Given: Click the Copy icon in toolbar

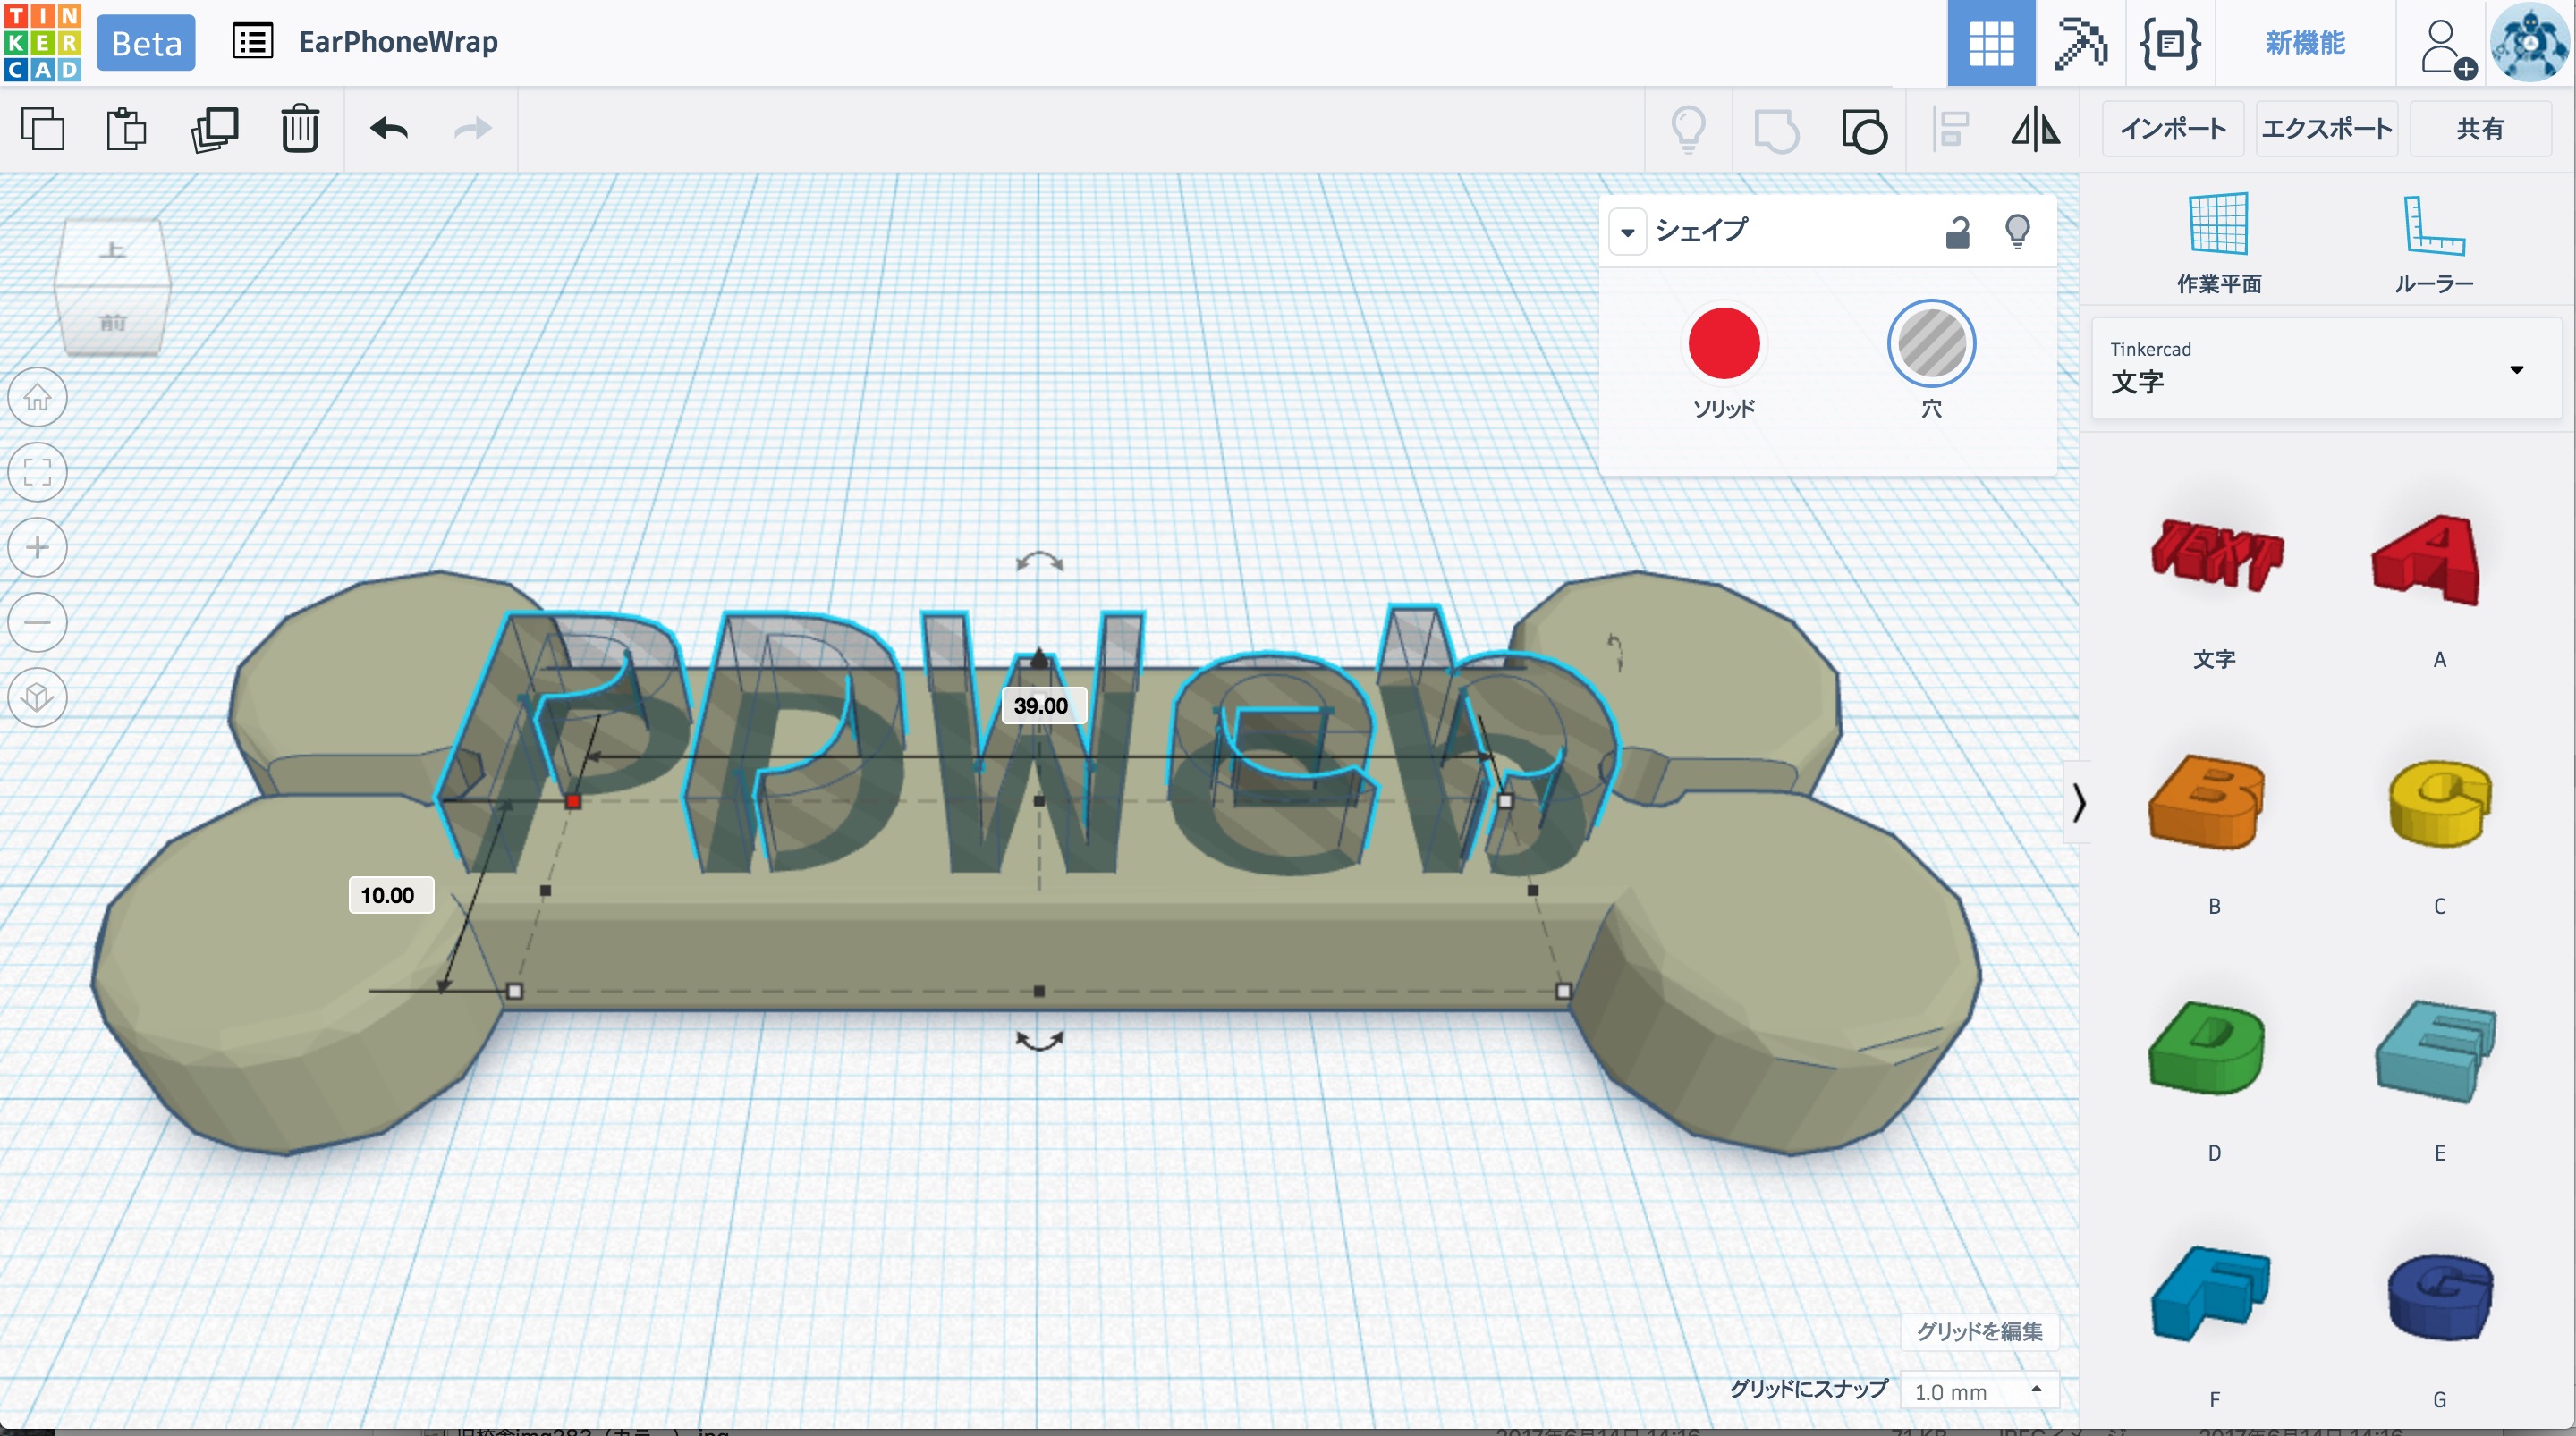Looking at the screenshot, I should click(x=42, y=129).
